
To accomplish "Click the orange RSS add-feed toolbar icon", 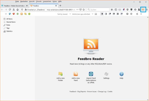I will (22, 14).
